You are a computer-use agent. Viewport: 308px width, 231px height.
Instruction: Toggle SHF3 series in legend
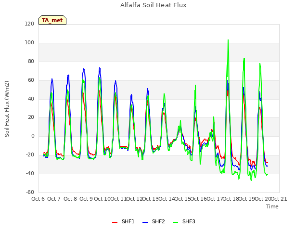[184, 221]
